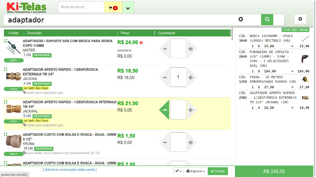Open thumbnail of Krona 20mm adapter

[14, 142]
